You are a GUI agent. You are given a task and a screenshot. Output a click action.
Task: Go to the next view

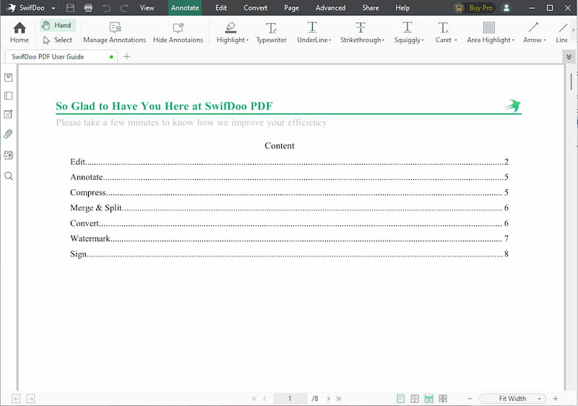point(30,398)
